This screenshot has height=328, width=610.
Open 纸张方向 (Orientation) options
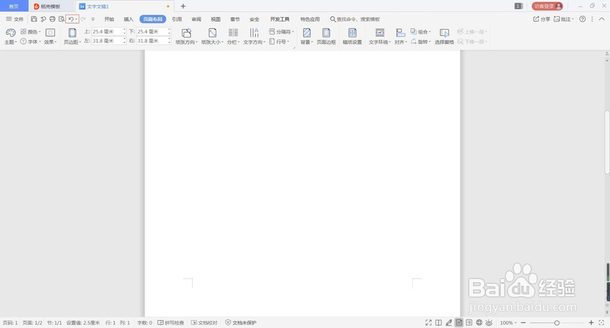186,37
